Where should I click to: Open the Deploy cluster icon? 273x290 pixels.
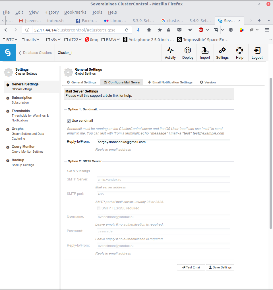pyautogui.click(x=188, y=53)
